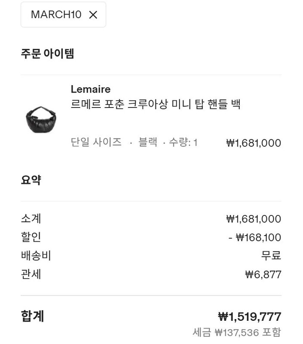Image resolution: width=303 pixels, height=344 pixels.
Task: Click the 소계 subtotal label
Action: tap(31, 219)
